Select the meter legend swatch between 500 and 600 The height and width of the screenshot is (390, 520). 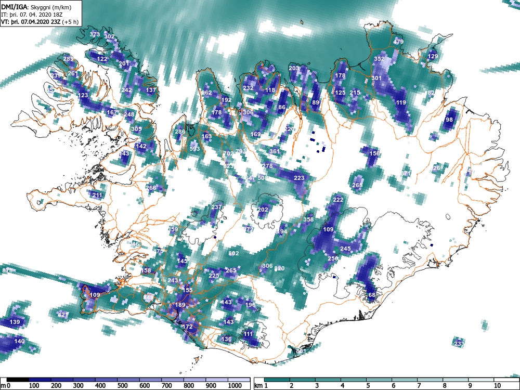coord(128,380)
